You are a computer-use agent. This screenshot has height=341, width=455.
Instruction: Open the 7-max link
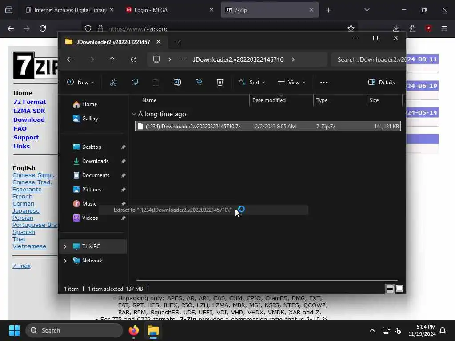coord(21,266)
